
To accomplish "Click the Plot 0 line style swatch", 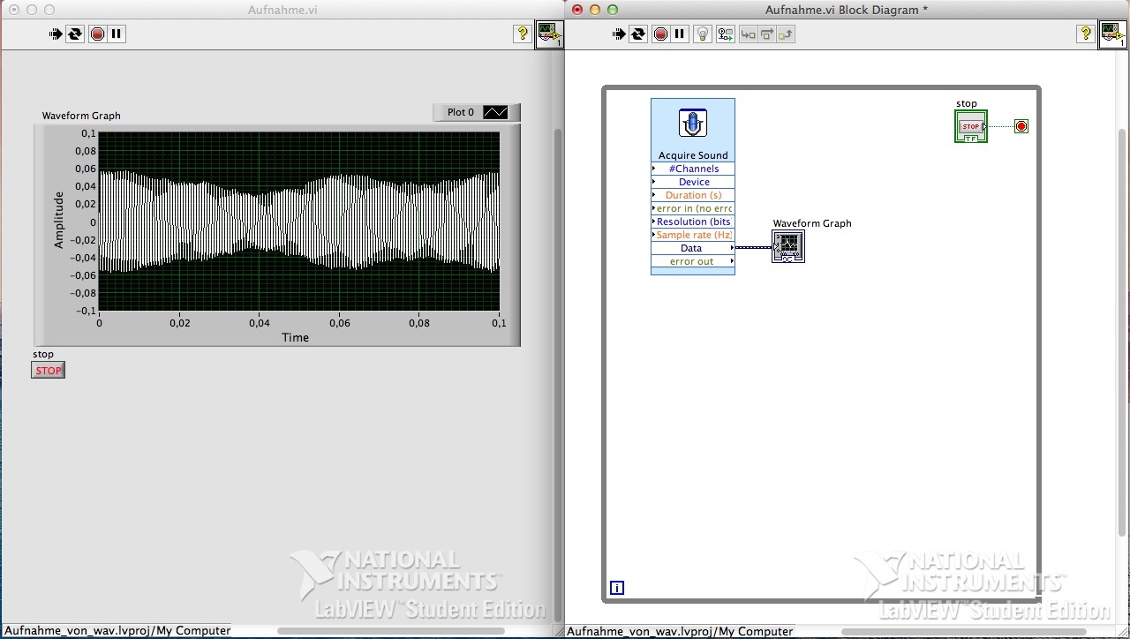I will click(495, 112).
